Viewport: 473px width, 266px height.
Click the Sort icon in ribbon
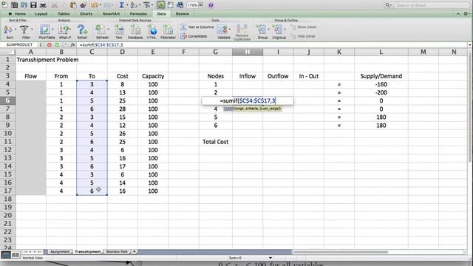[x=8, y=30]
